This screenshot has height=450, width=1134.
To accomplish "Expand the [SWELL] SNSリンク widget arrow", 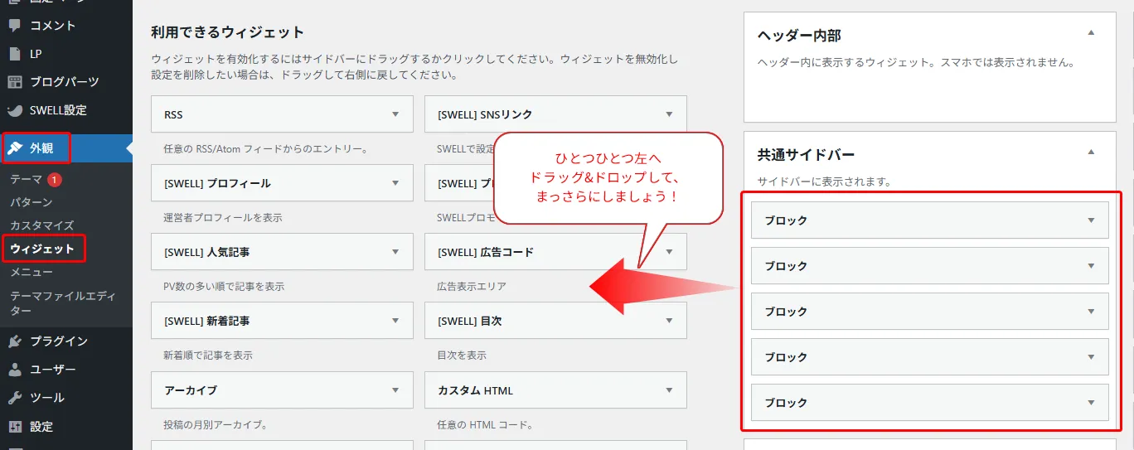I will 669,114.
